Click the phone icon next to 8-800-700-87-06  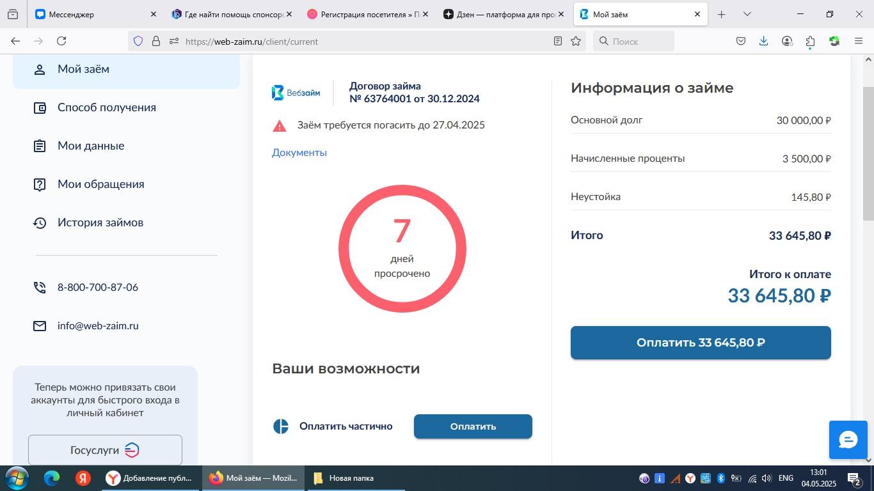click(40, 286)
